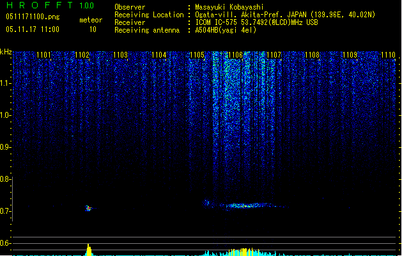Viewport: 402px width, 256px height.
Task: Select the file name 0511171100.png
Action: click(33, 17)
